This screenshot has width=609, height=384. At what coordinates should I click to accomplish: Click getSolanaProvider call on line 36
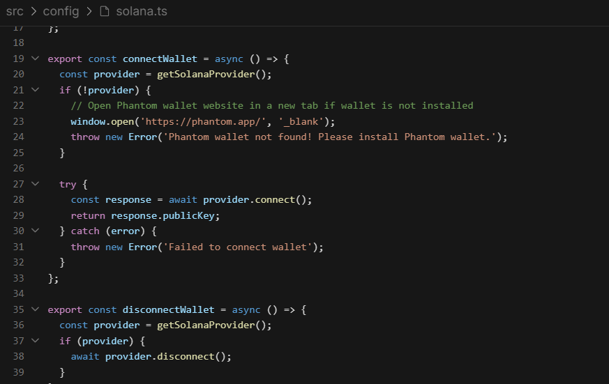click(x=206, y=325)
